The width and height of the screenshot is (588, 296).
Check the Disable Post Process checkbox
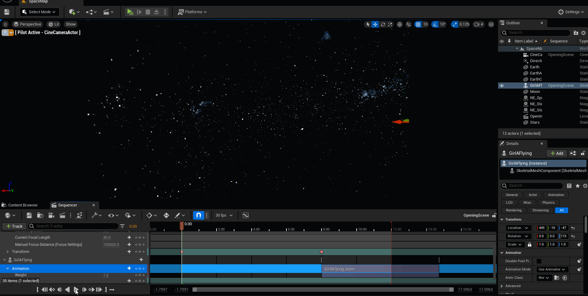pyautogui.click(x=539, y=261)
